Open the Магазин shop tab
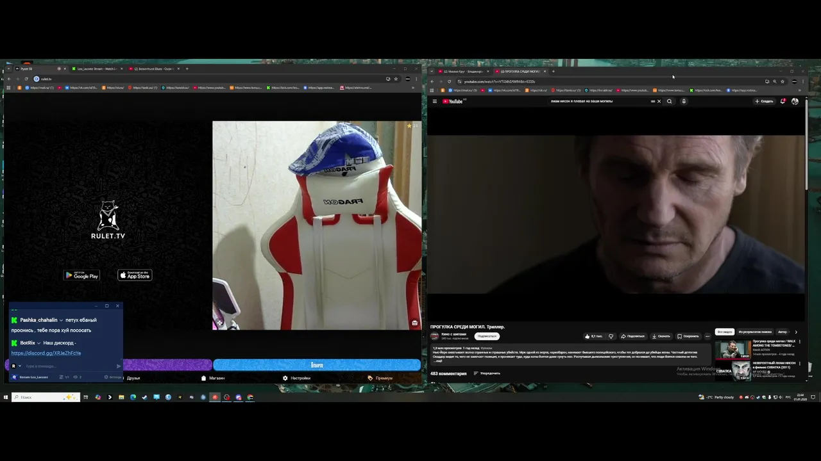Screen dimensions: 821x461 tap(213, 378)
